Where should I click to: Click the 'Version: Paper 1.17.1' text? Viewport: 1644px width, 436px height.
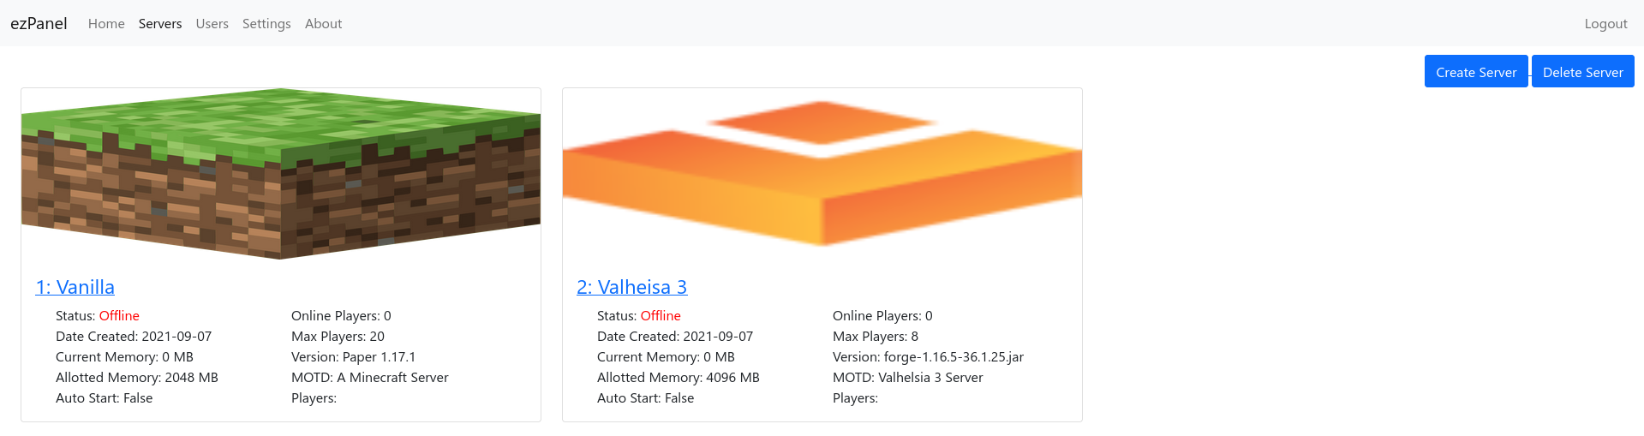pos(353,357)
